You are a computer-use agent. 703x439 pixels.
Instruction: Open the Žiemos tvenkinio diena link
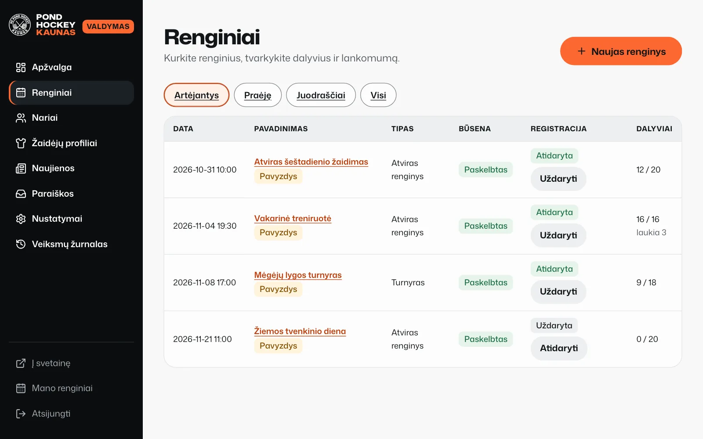coord(300,331)
